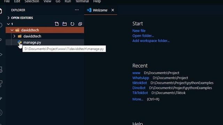Click the Open folder... link
The image size is (223, 125).
coord(143,36)
